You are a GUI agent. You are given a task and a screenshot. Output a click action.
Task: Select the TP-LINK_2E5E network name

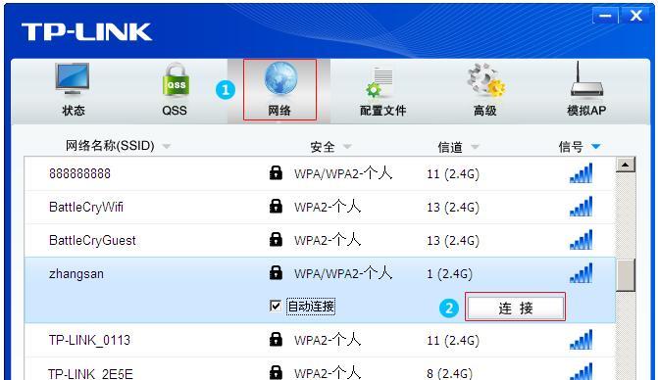point(90,373)
